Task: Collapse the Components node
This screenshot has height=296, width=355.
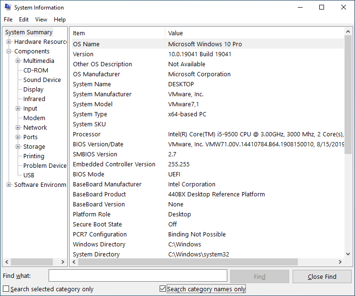Action: 9,51
